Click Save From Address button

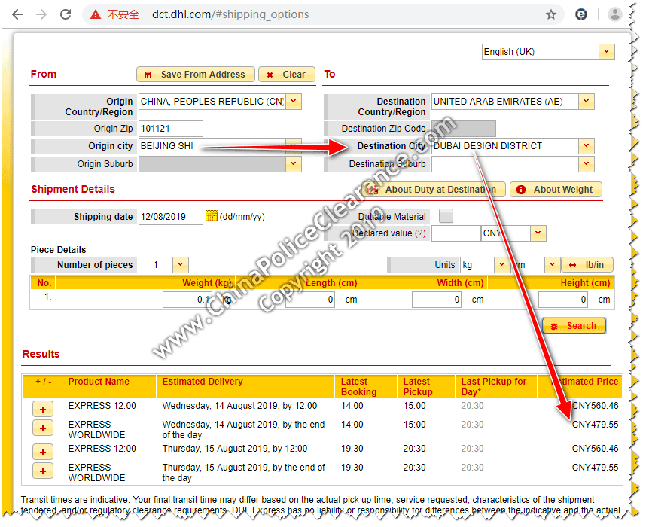pos(196,75)
